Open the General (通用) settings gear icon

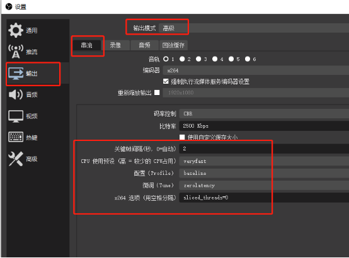click(x=16, y=30)
